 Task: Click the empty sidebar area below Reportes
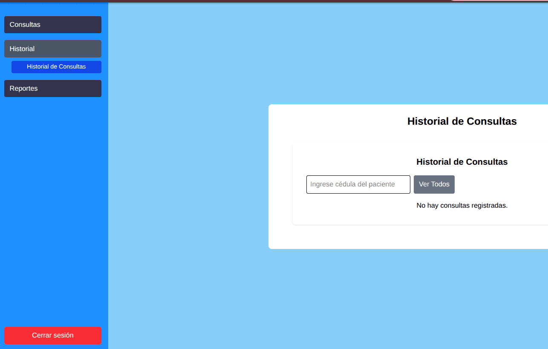pos(54,212)
